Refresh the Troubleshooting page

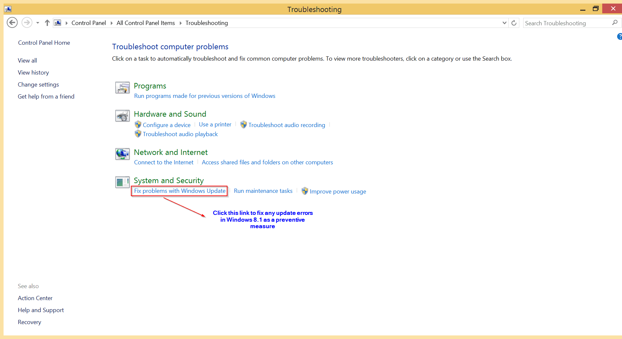pyautogui.click(x=514, y=23)
